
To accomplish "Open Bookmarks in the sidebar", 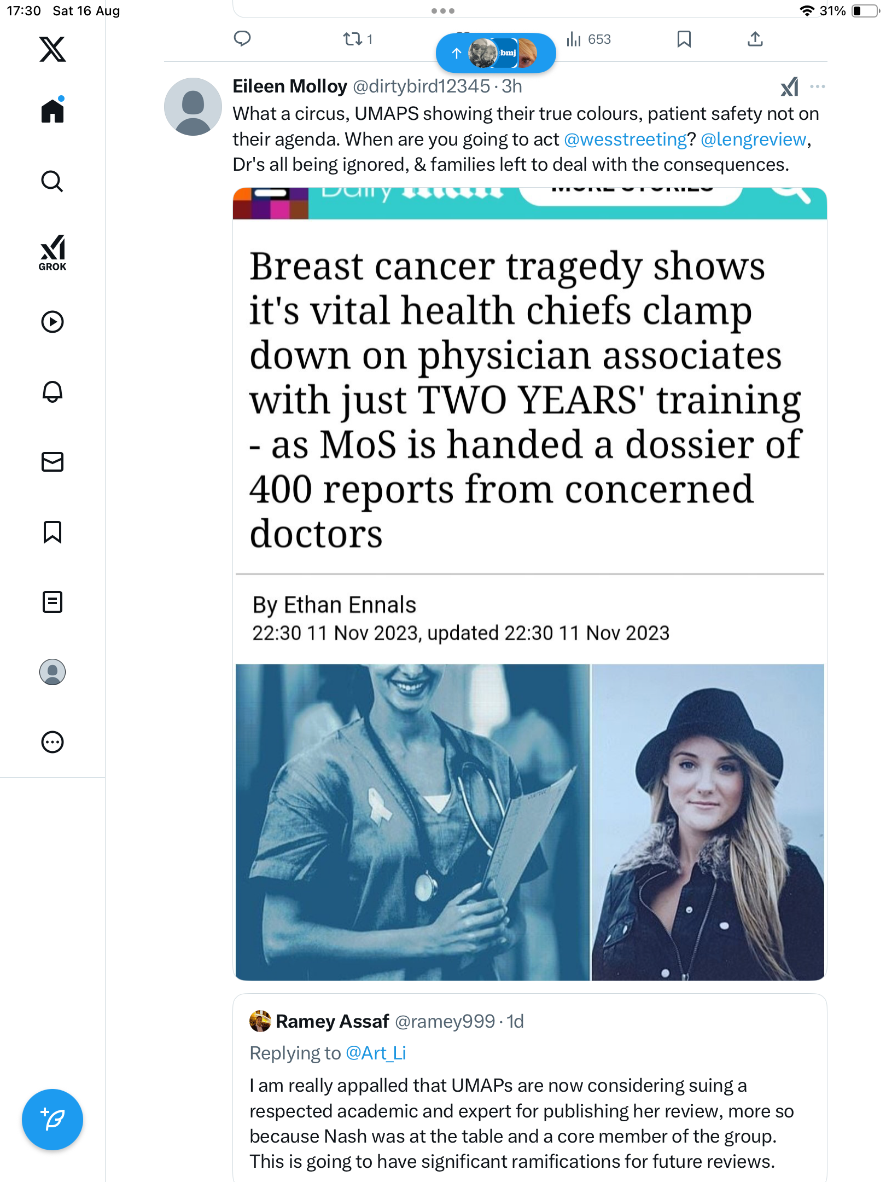I will coord(53,532).
